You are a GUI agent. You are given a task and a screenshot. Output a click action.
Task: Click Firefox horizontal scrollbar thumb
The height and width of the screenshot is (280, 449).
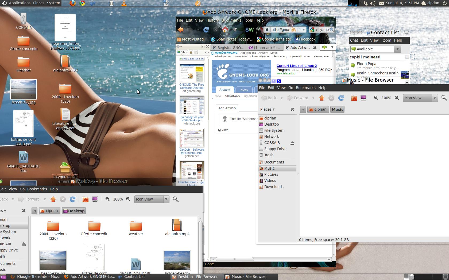point(234,259)
